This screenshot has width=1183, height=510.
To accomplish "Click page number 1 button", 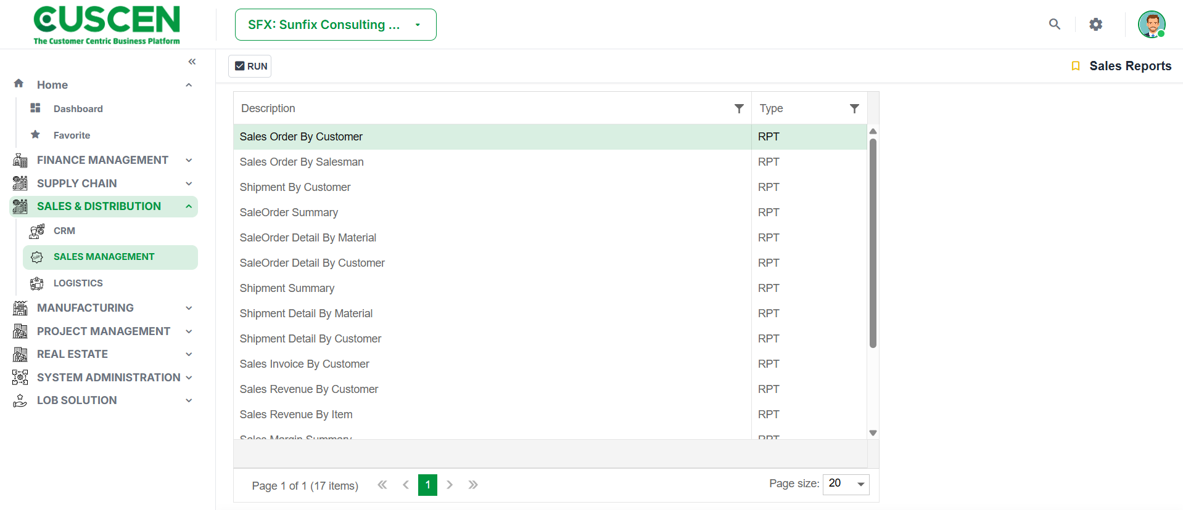I will click(x=427, y=485).
